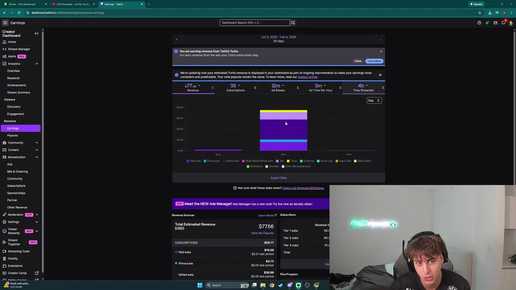Expand the Community section in the sidebar

point(37,143)
